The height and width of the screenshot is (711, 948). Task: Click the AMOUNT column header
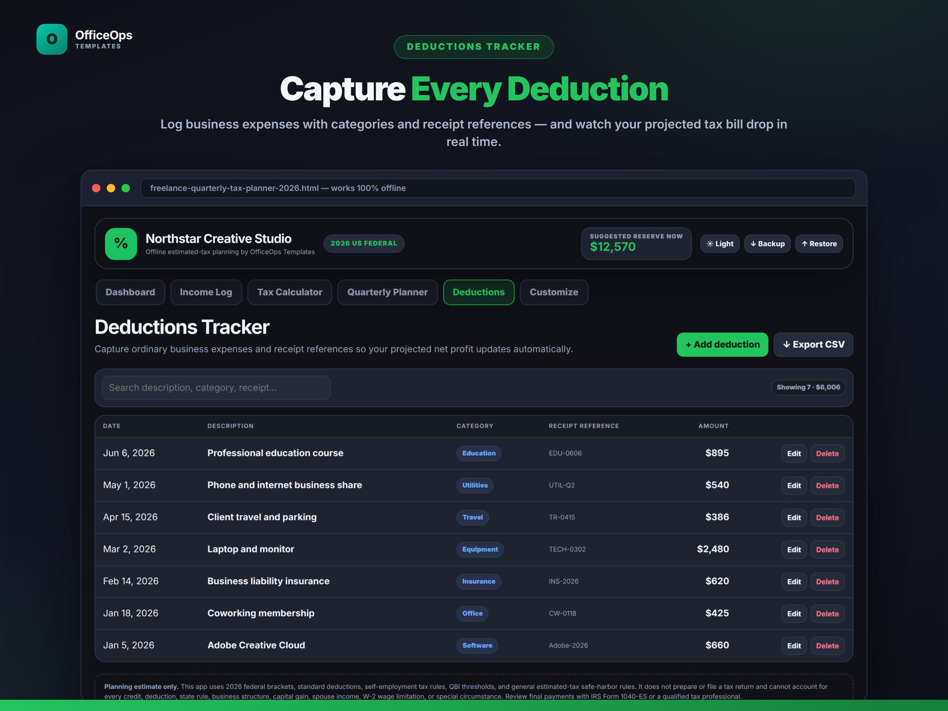click(x=713, y=426)
